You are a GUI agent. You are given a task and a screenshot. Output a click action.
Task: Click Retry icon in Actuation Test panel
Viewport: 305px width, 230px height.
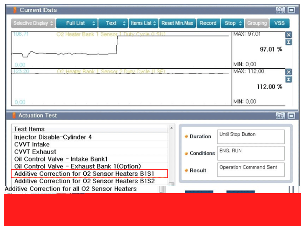(x=280, y=115)
